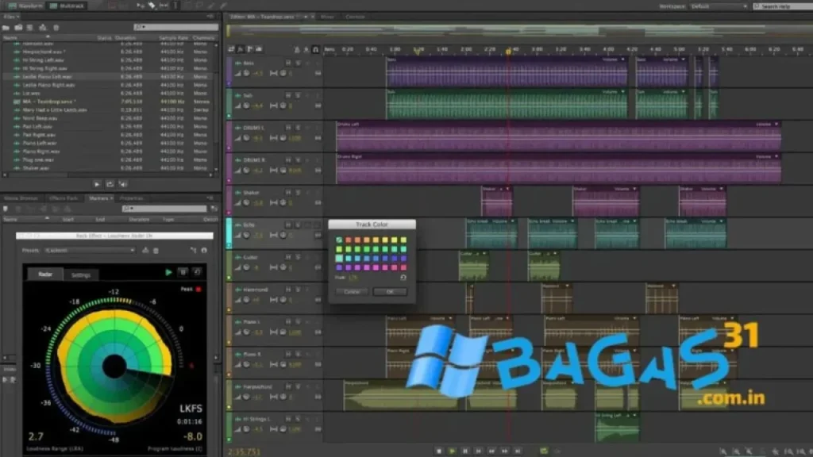Viewport: 813px width, 457px height.
Task: Open the Media Browser tab
Action: pos(21,198)
